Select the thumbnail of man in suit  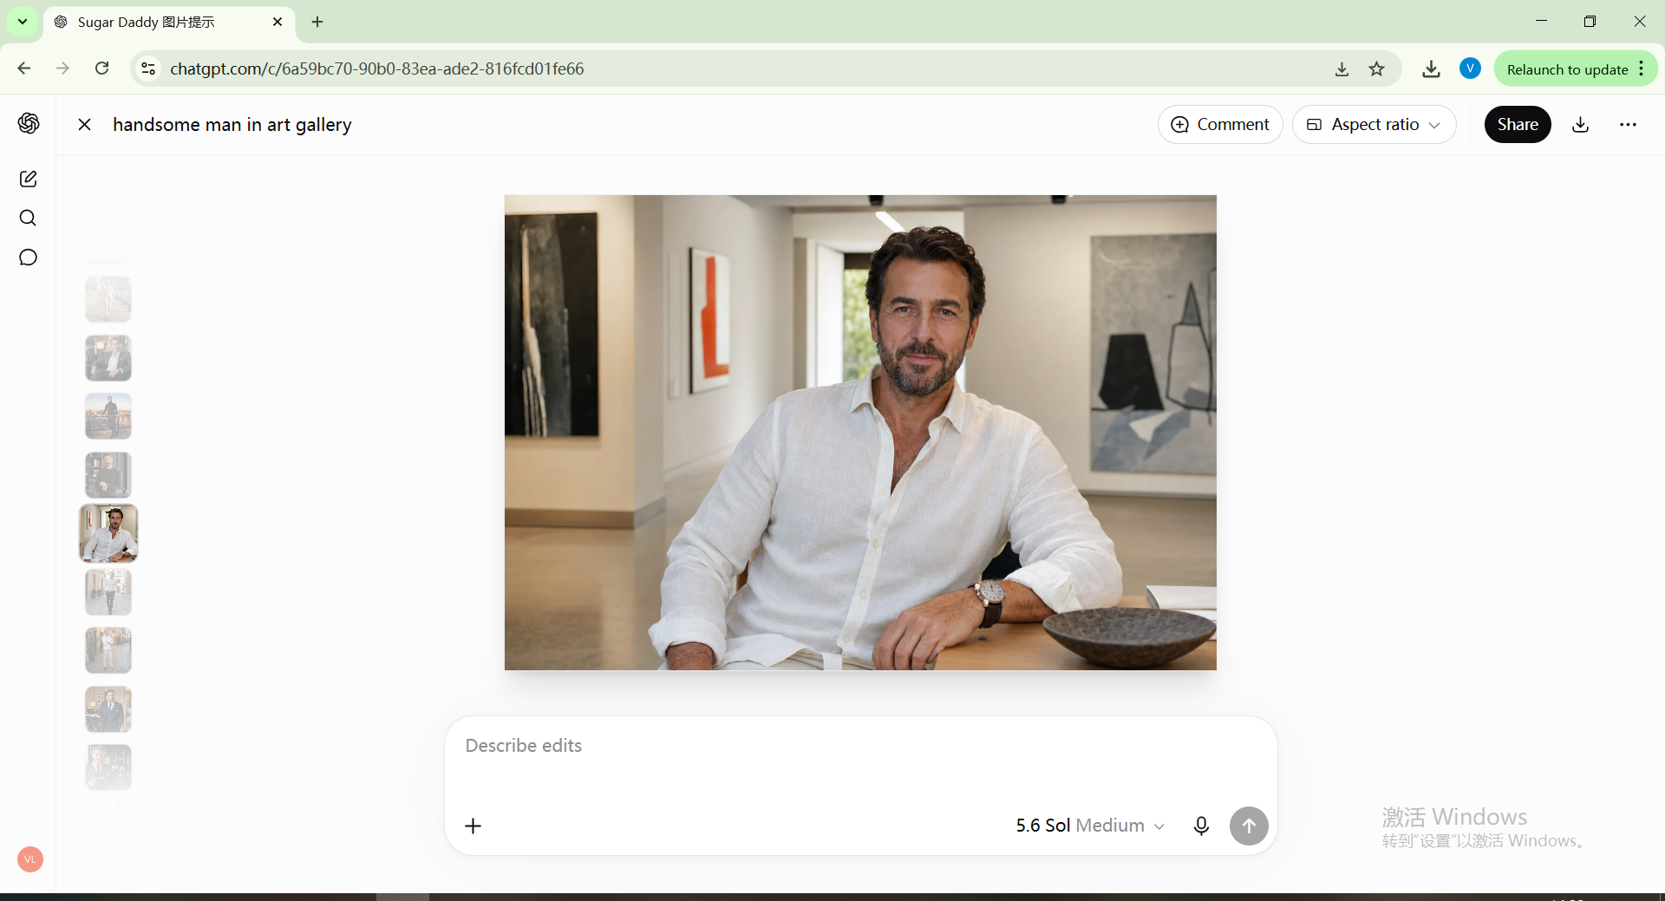click(x=108, y=709)
